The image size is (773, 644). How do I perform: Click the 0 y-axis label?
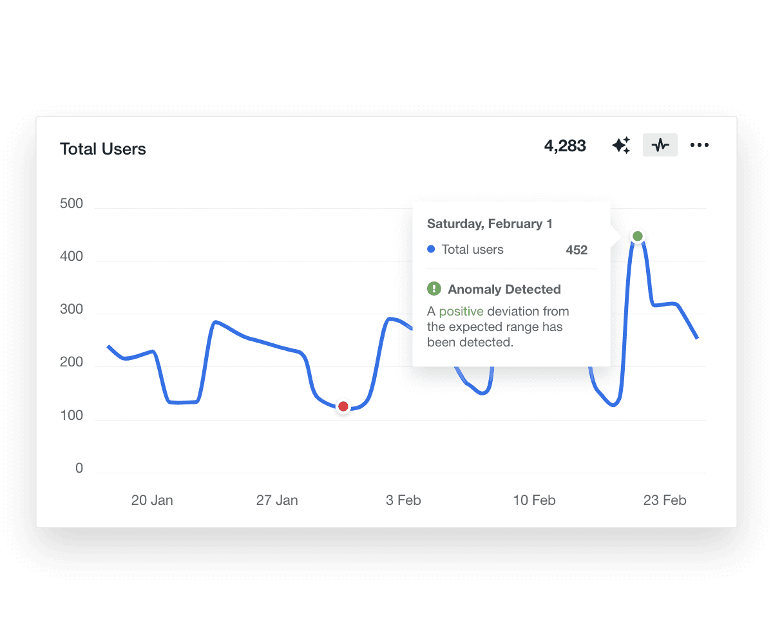[79, 468]
